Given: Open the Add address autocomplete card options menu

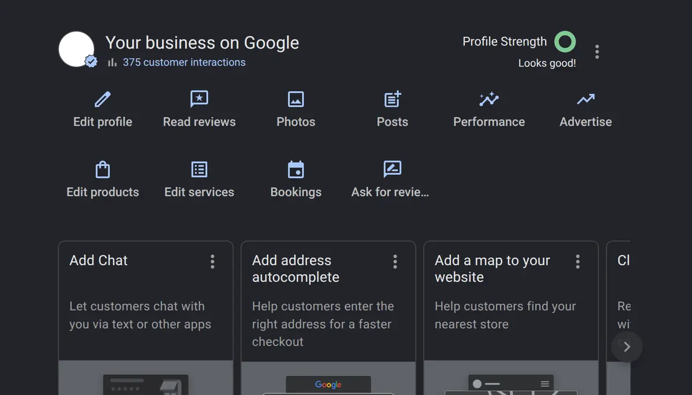Looking at the screenshot, I should tap(395, 262).
